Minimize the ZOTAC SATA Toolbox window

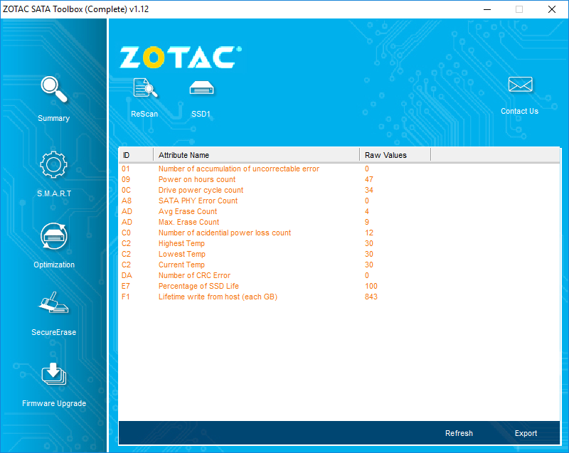point(487,9)
